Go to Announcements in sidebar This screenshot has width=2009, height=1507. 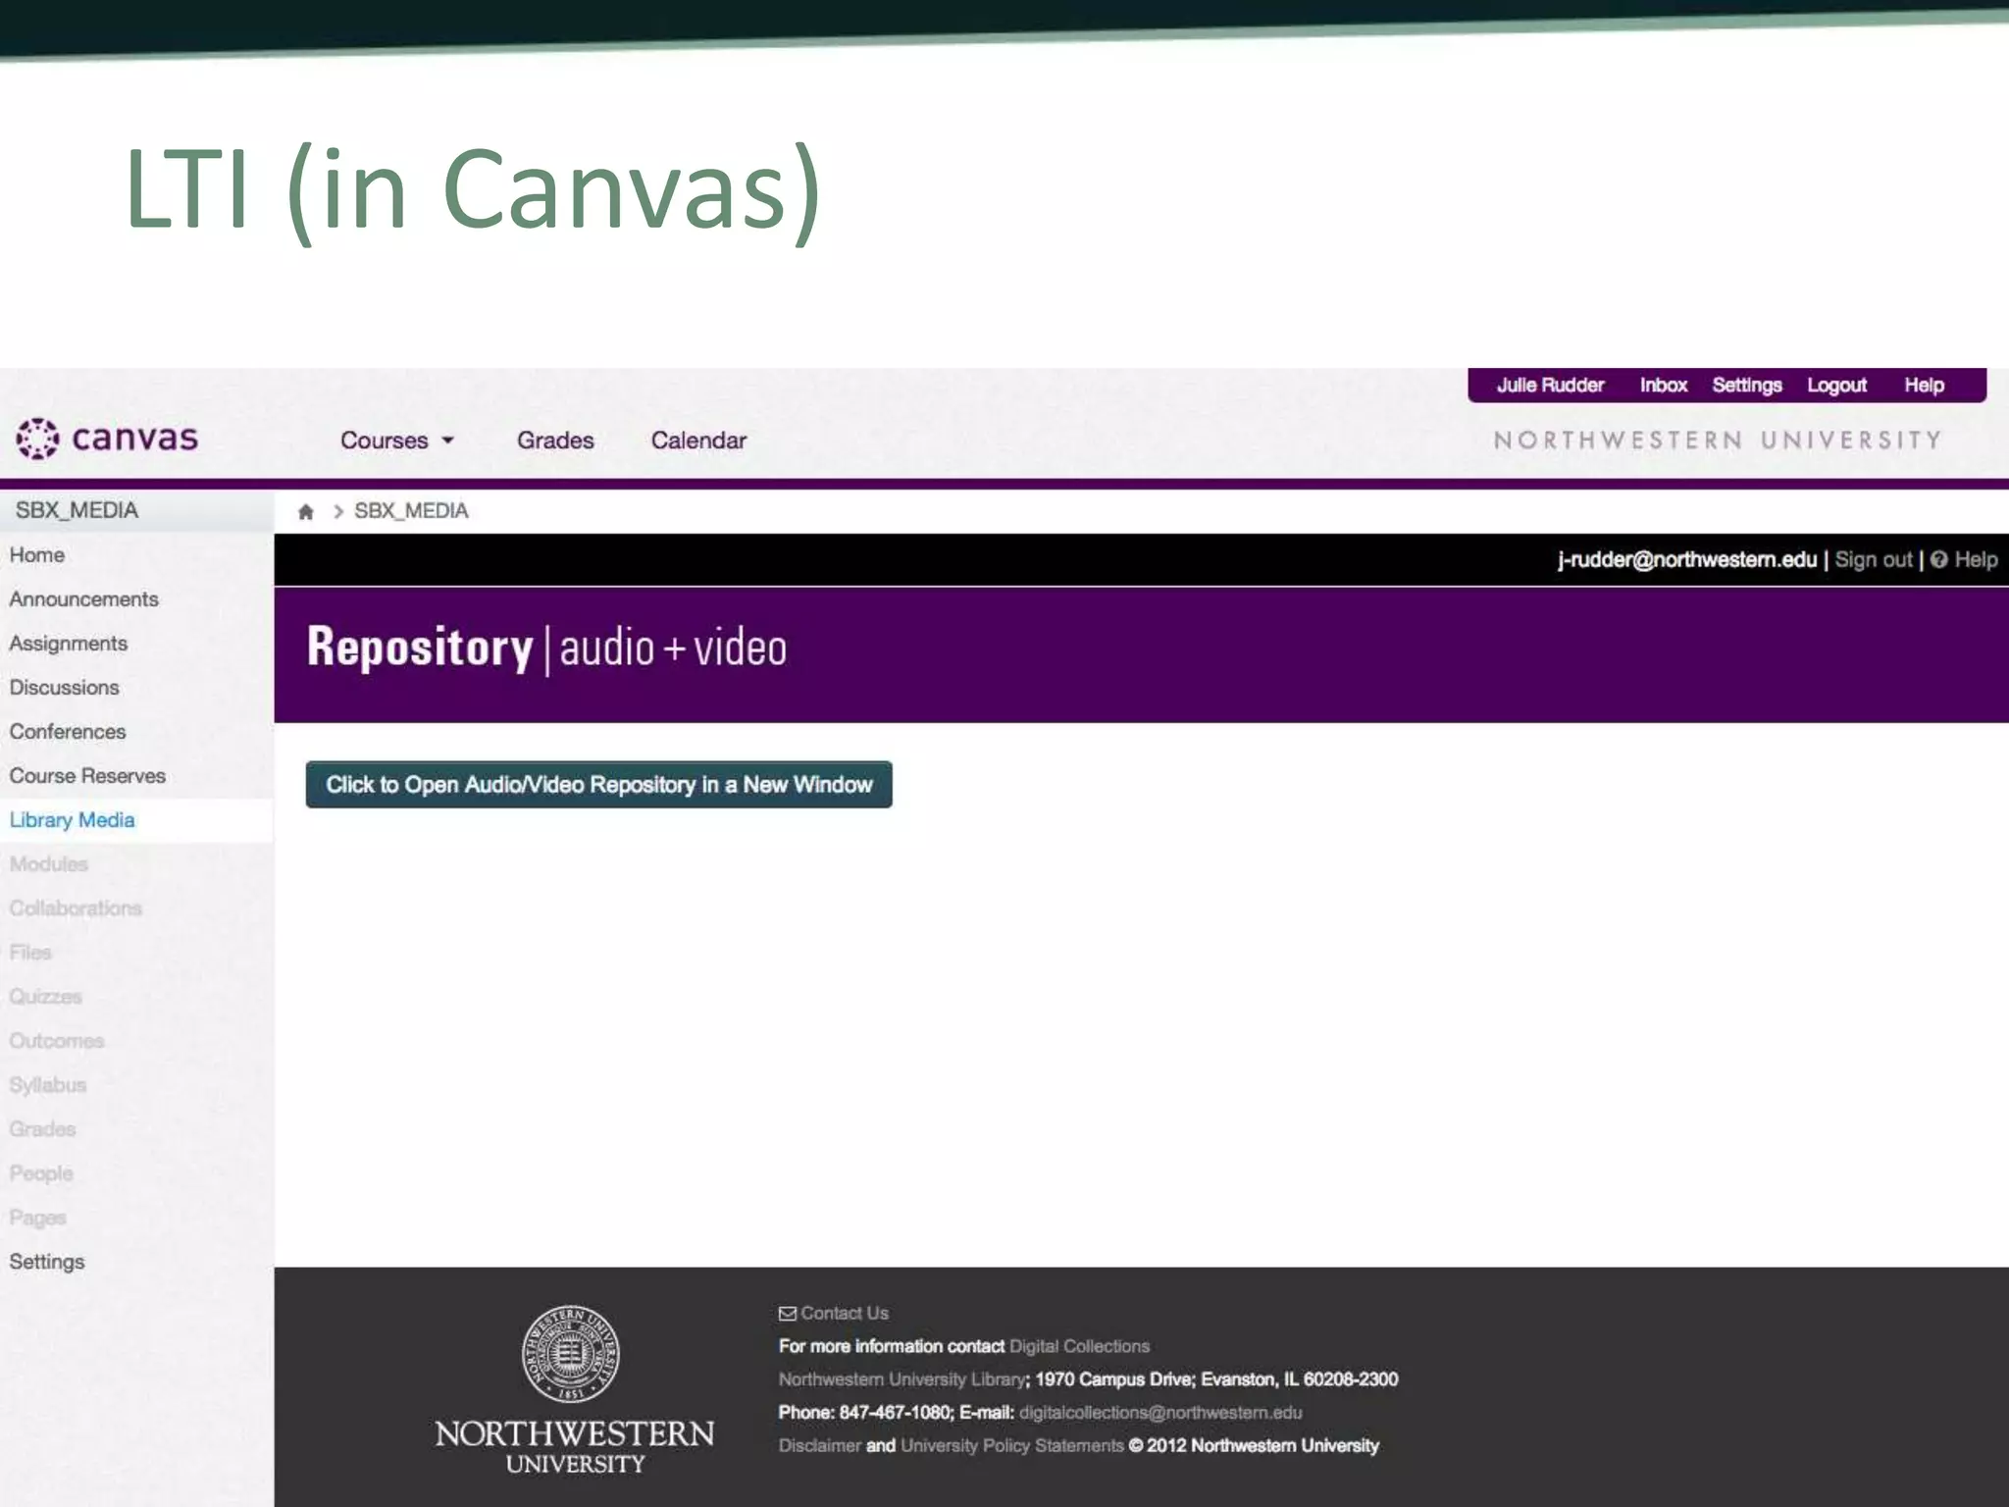coord(83,599)
